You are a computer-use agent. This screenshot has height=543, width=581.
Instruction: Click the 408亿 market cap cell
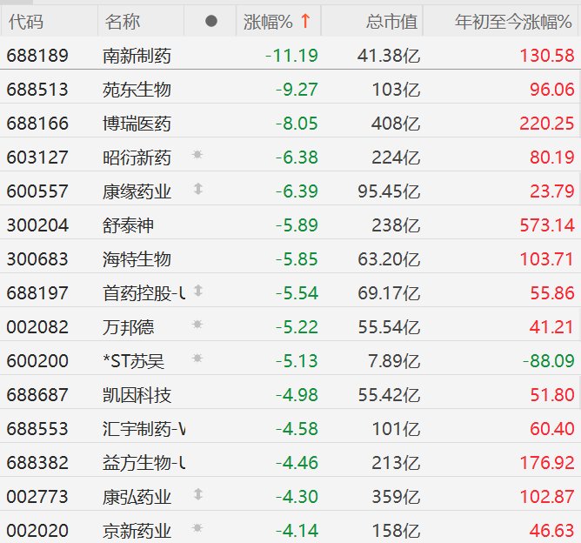(x=396, y=124)
